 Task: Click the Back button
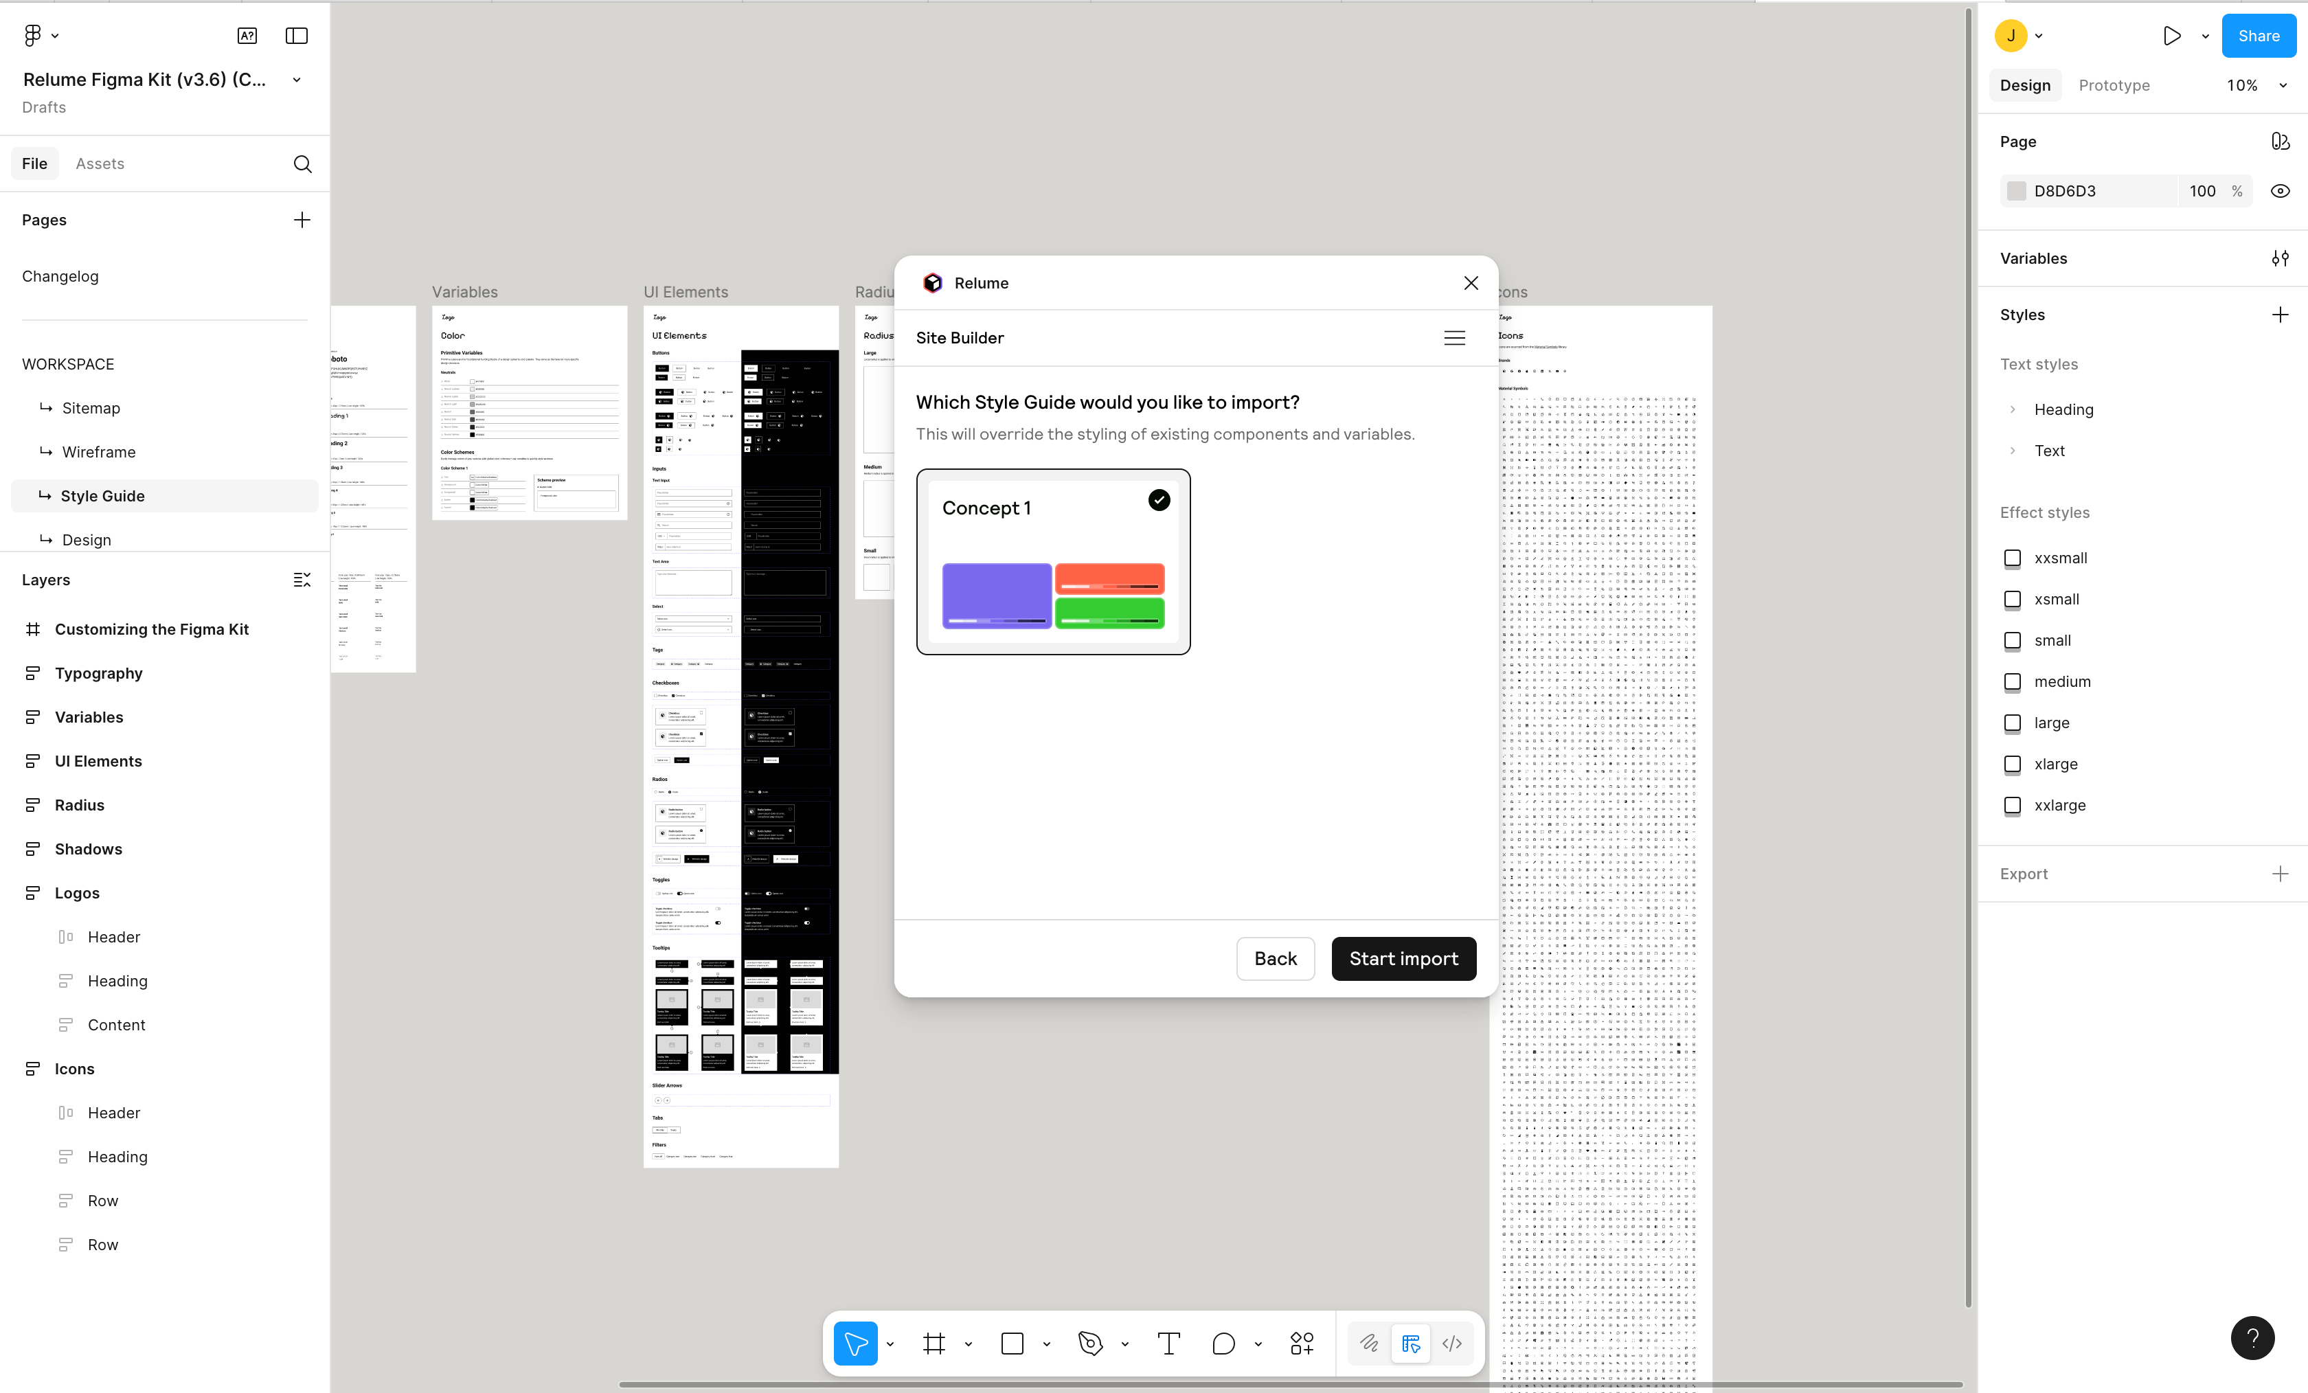click(x=1275, y=958)
